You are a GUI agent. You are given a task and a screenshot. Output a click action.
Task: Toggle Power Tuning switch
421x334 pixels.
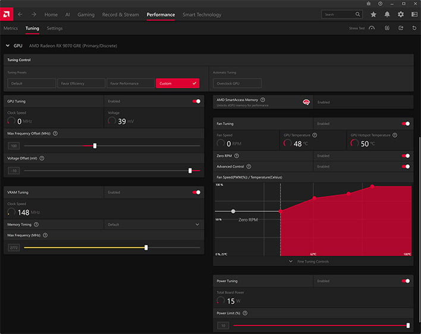[x=406, y=281]
